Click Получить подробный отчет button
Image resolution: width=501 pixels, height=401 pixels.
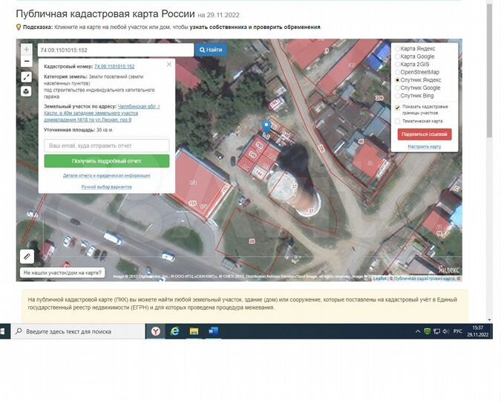pos(107,161)
